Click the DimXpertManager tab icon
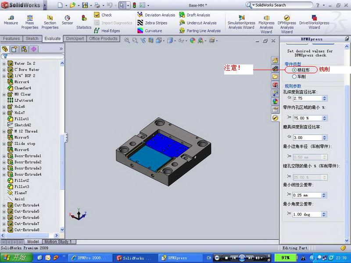351x263 pixels. 34,49
